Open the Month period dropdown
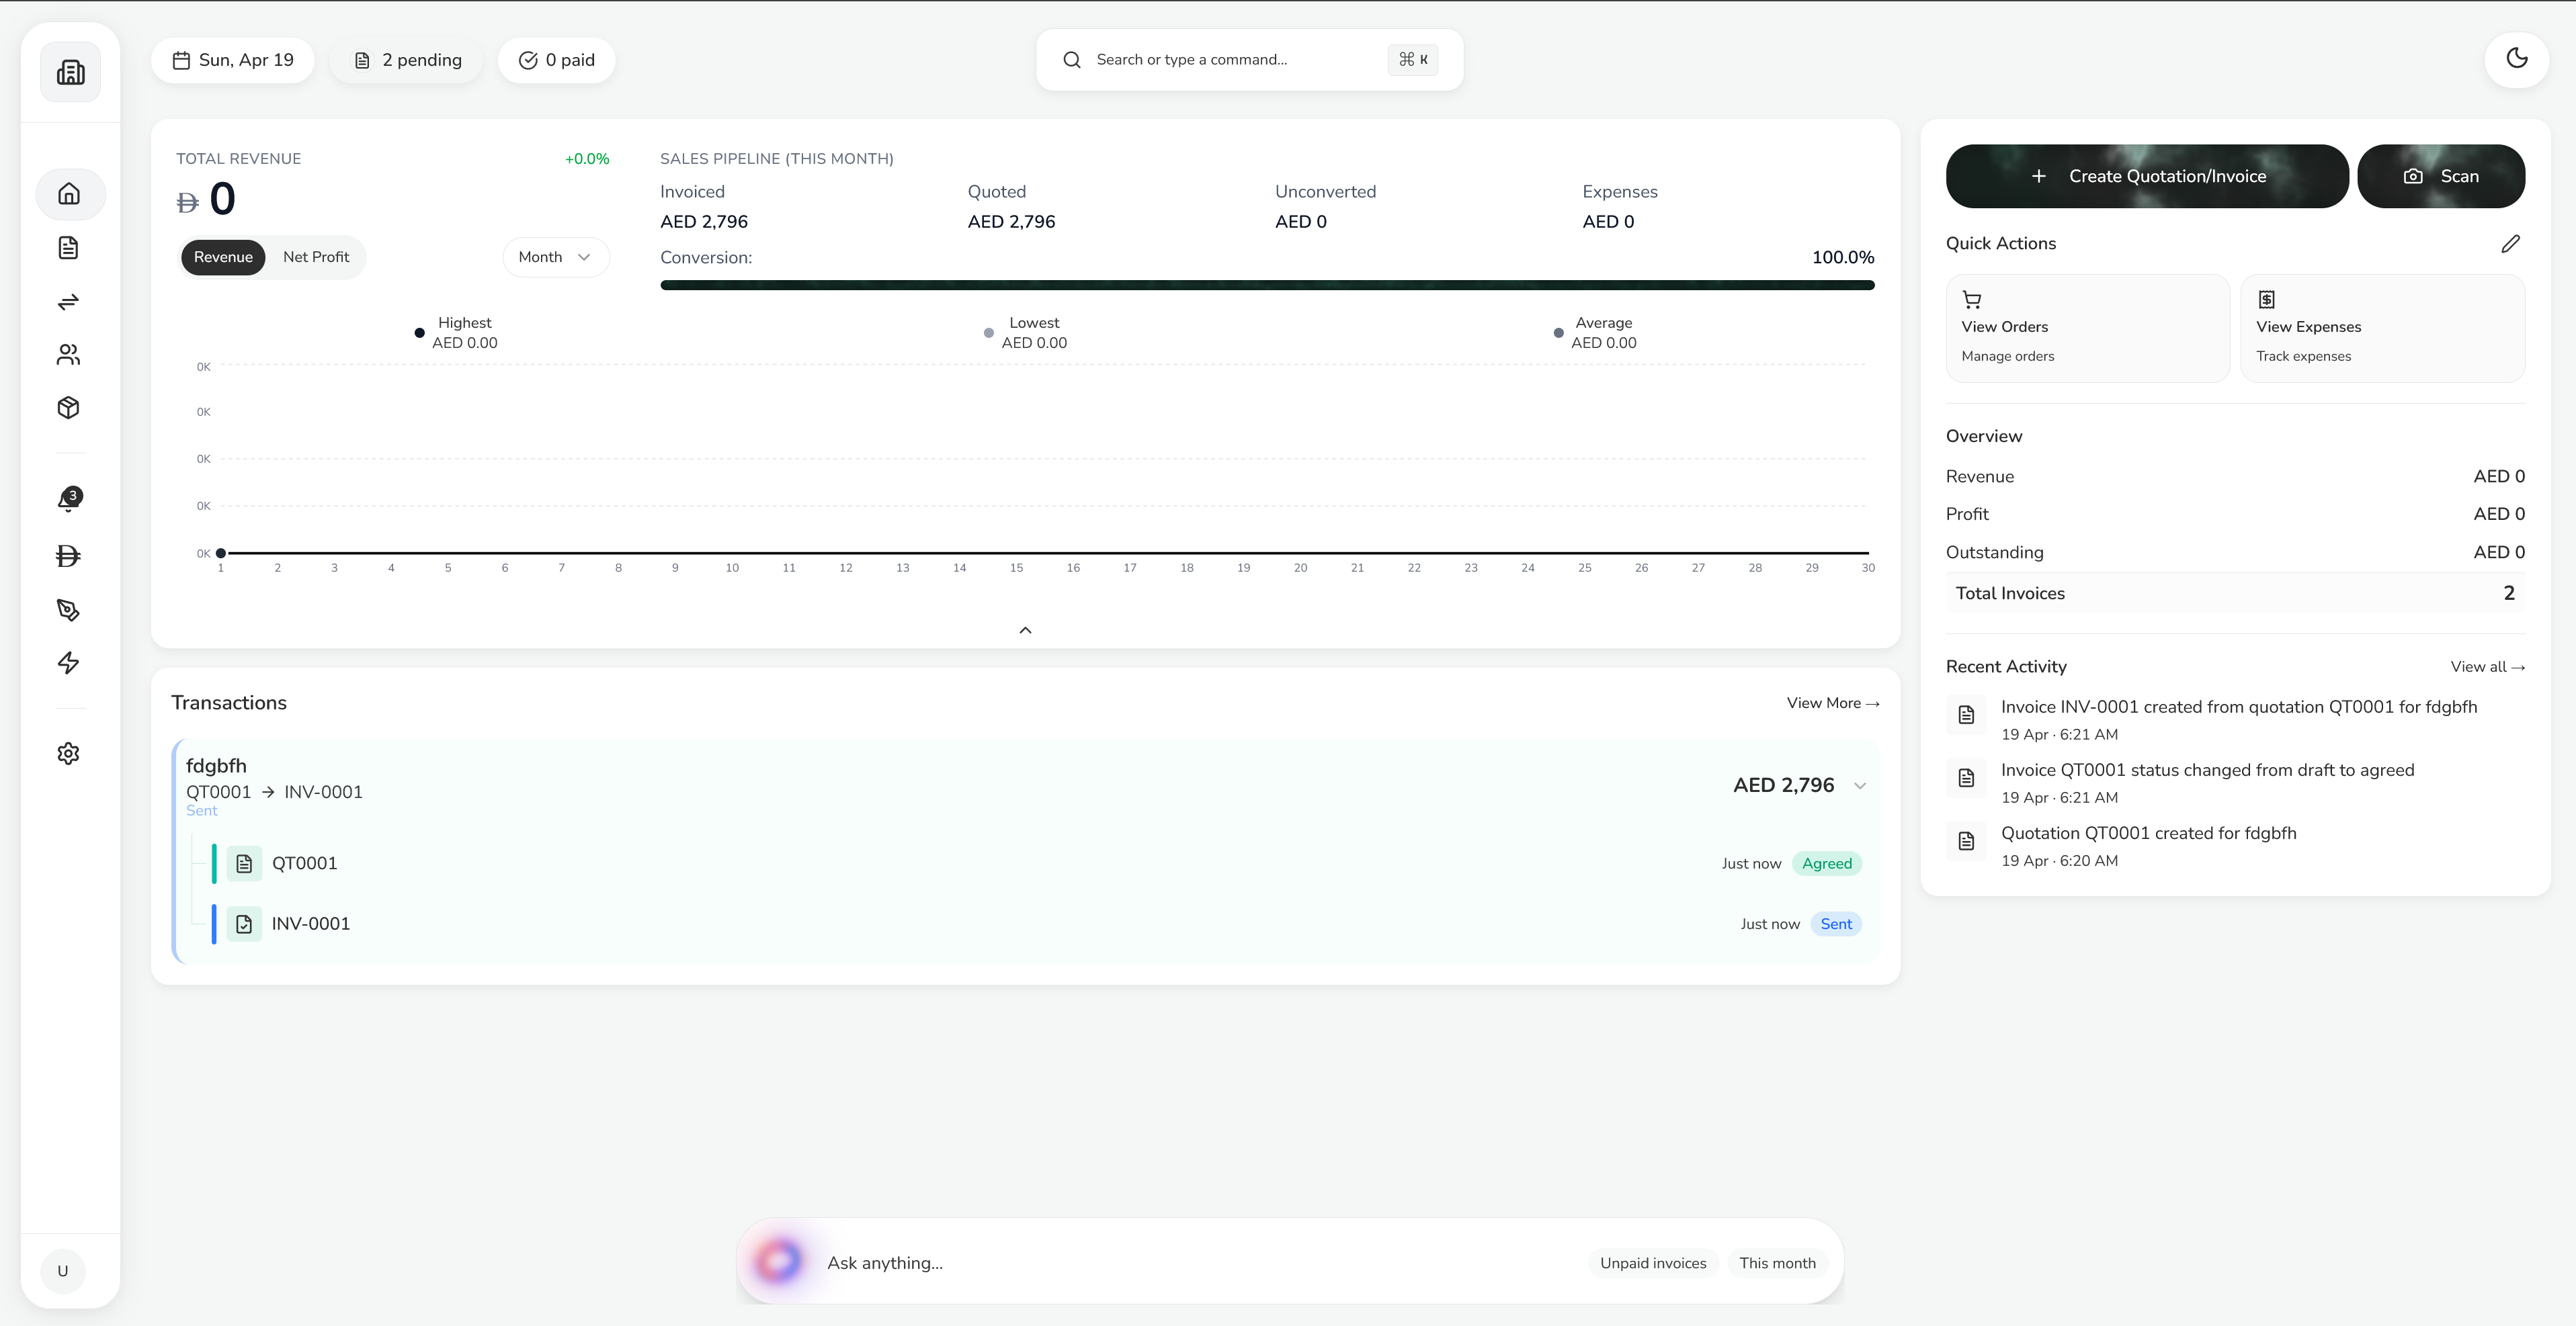This screenshot has width=2576, height=1326. click(x=554, y=257)
